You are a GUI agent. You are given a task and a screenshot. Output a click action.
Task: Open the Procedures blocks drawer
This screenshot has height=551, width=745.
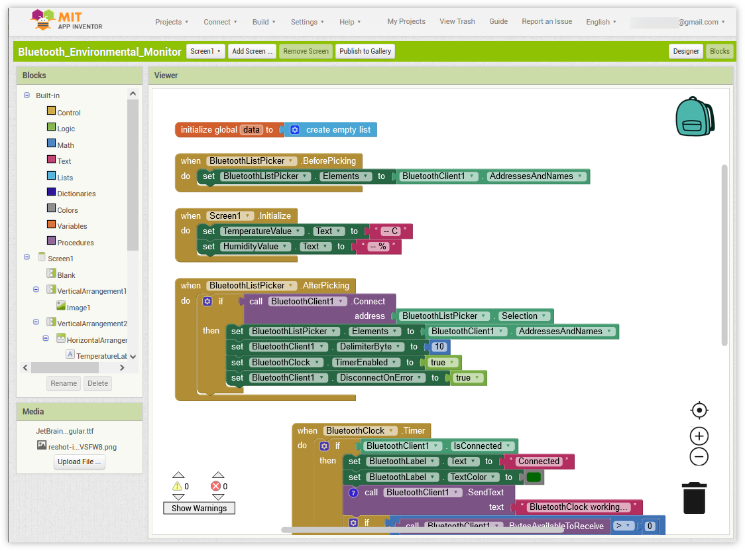70,242
